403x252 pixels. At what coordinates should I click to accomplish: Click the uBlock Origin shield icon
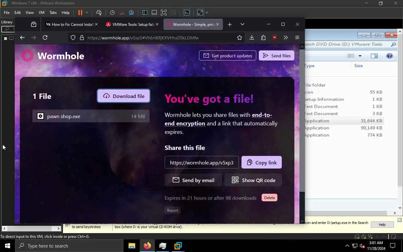[274, 37]
